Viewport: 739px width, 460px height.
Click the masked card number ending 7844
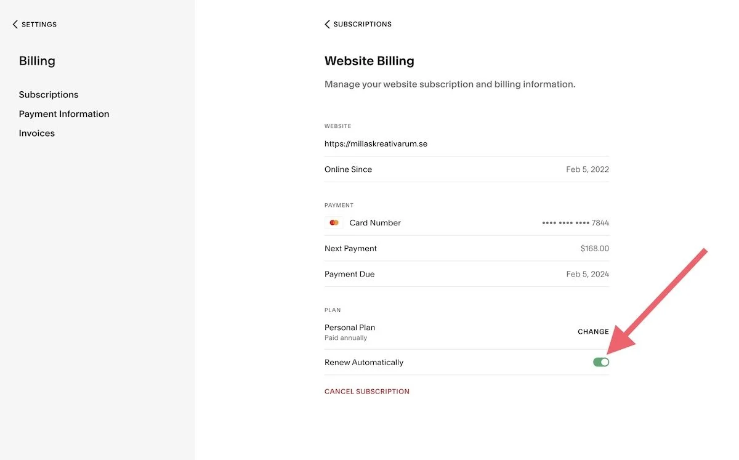point(575,222)
